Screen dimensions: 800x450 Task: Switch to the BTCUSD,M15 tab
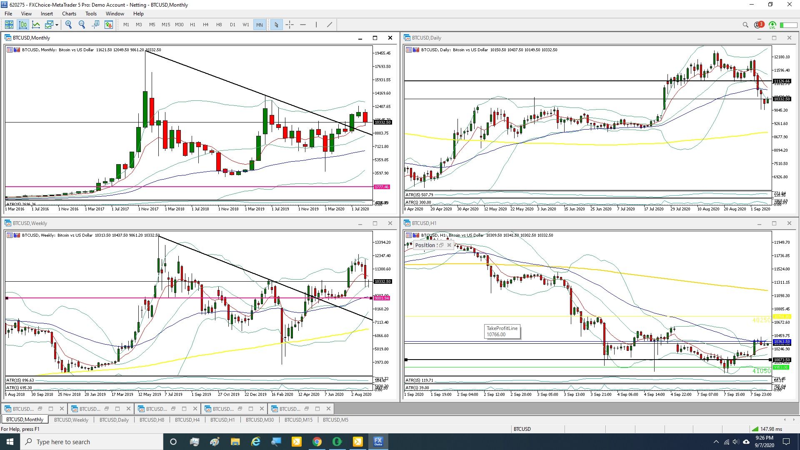pos(298,420)
